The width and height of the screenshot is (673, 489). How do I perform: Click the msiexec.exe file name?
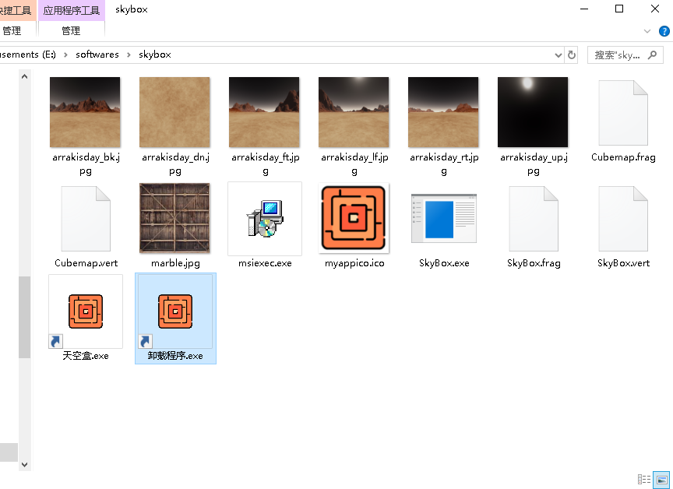[266, 263]
